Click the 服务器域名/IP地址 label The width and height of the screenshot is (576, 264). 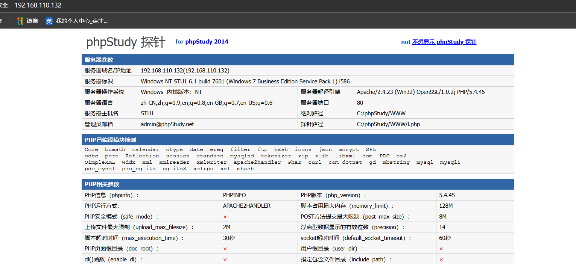click(x=108, y=71)
